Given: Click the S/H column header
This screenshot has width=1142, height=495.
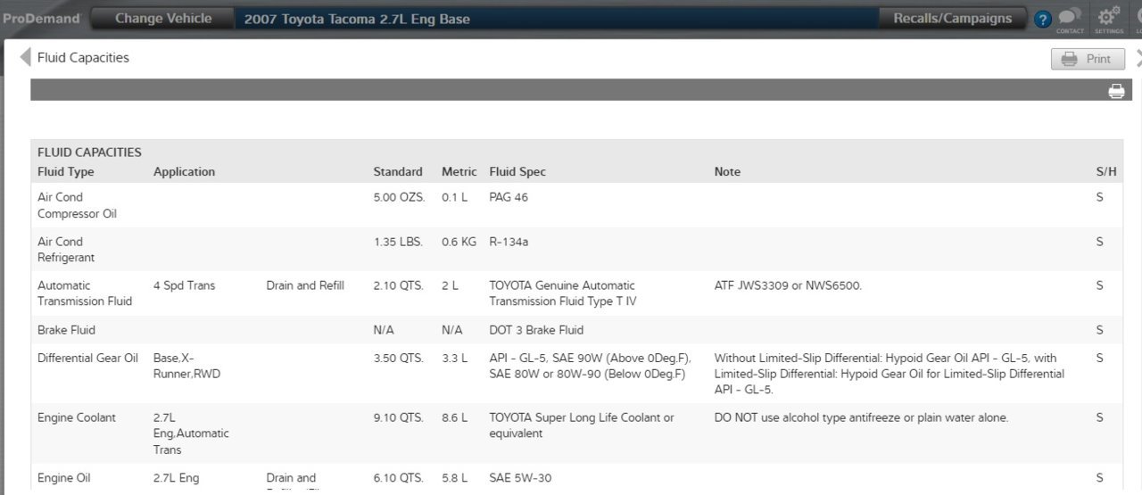Looking at the screenshot, I should click(1105, 171).
